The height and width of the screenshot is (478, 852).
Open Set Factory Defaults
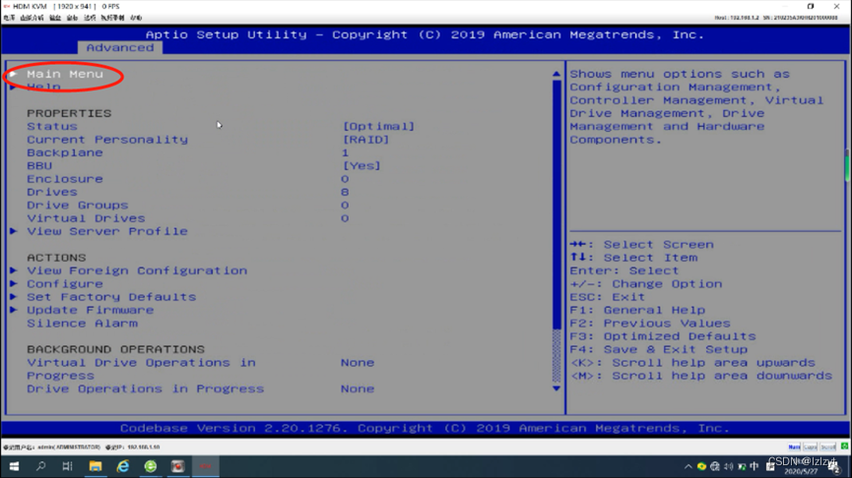tap(111, 297)
